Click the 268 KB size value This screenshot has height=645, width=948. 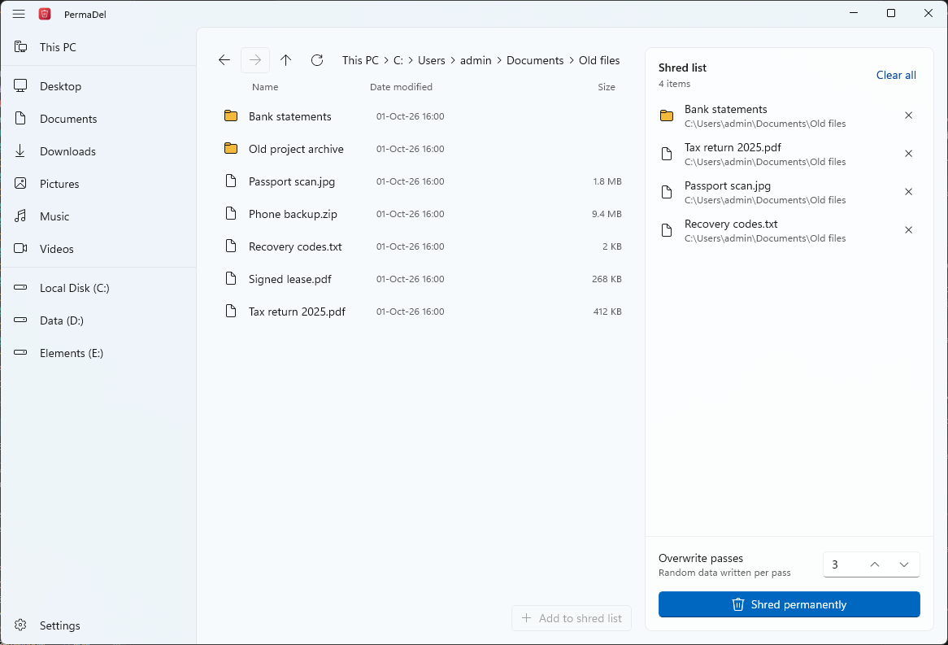pos(607,279)
